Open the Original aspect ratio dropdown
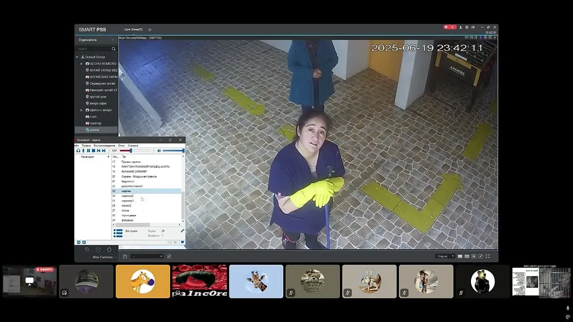The width and height of the screenshot is (573, 322). (446, 256)
